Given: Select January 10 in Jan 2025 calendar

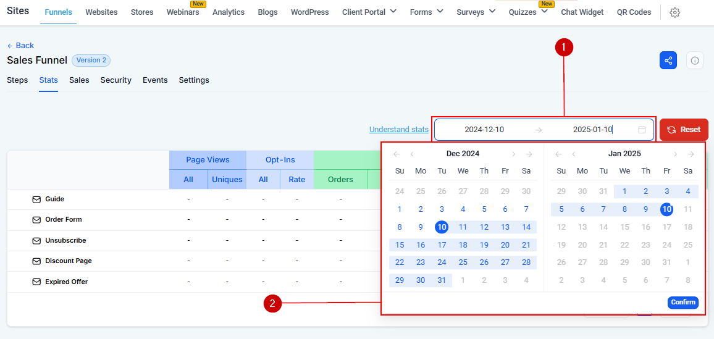Looking at the screenshot, I should point(666,209).
